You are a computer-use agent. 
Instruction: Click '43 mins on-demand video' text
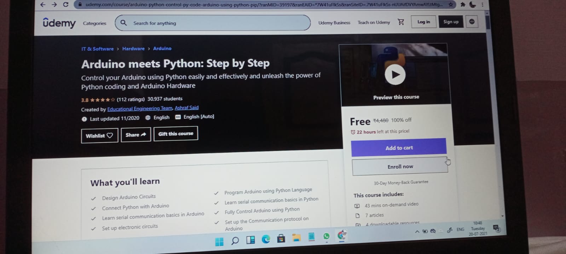(x=391, y=205)
